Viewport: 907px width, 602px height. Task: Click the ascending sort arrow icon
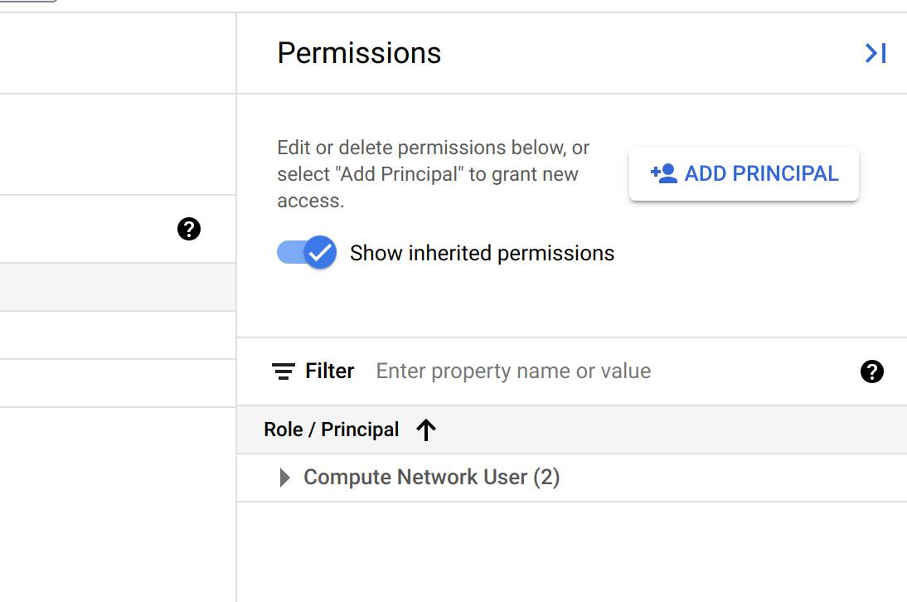coord(425,430)
